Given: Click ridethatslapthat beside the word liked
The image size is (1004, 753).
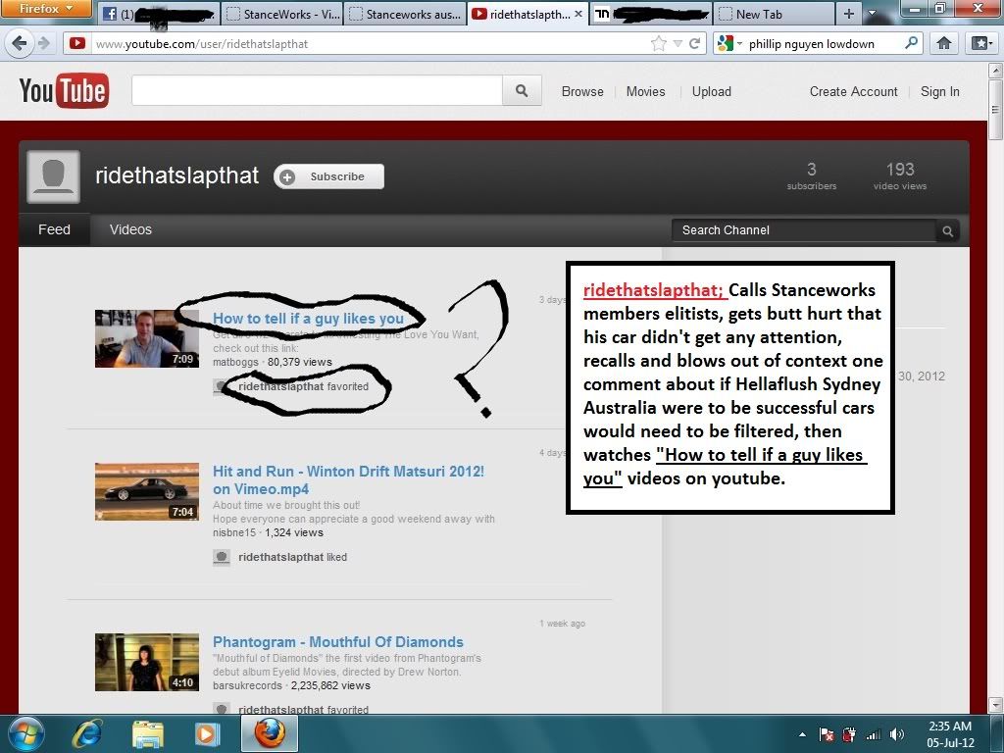Looking at the screenshot, I should click(x=280, y=557).
